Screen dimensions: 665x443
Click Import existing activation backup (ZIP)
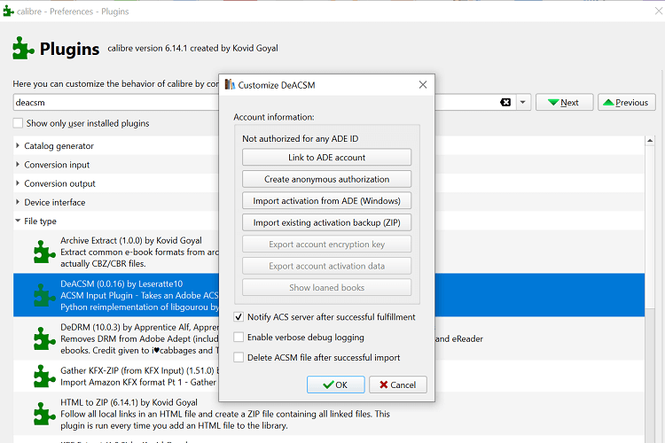click(326, 222)
